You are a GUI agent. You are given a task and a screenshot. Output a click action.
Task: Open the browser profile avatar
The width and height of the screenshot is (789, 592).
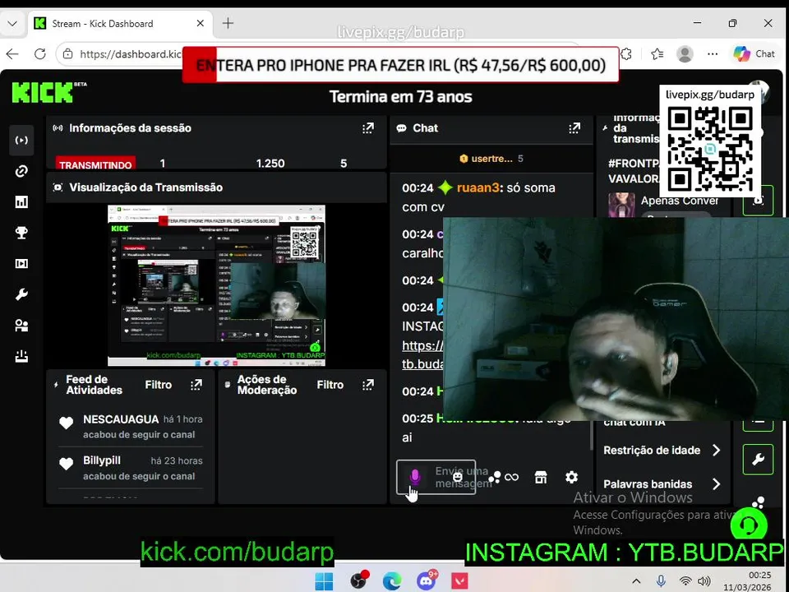[x=685, y=54]
